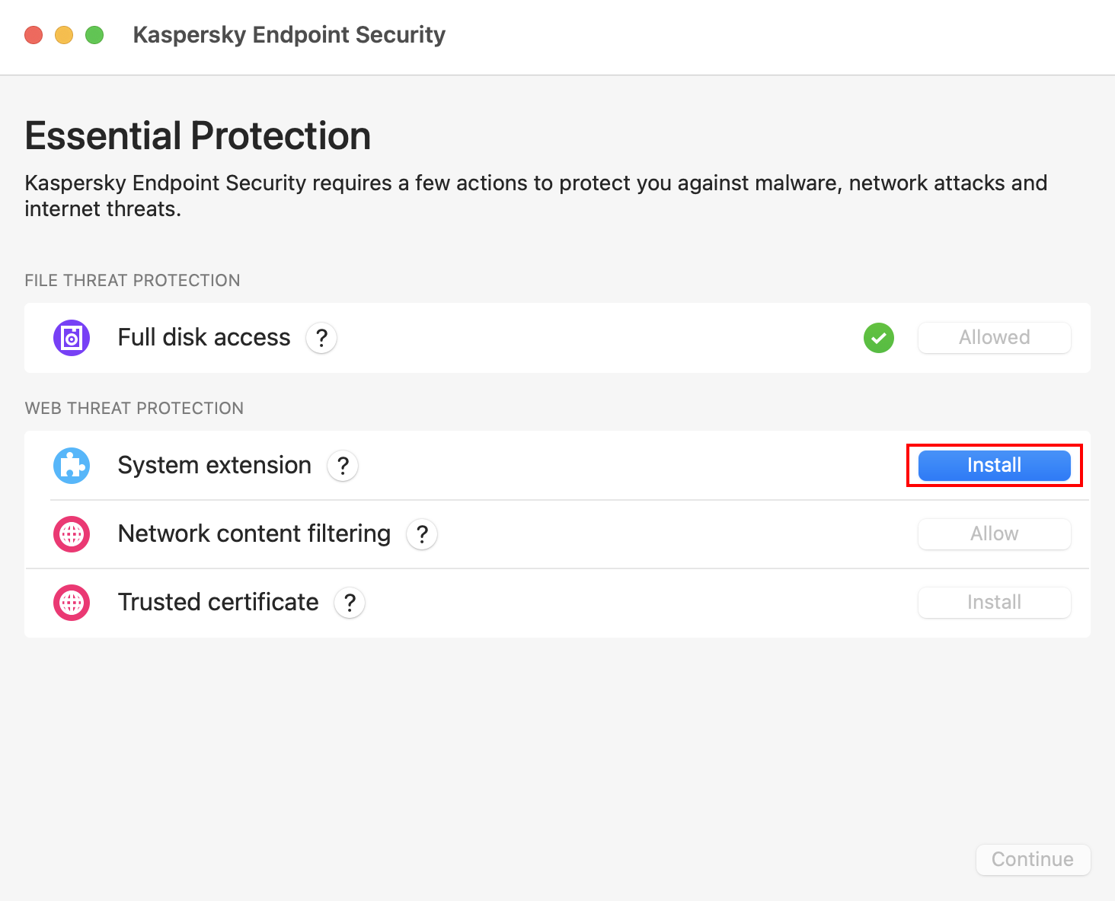Select the Full disk access label
Image resolution: width=1115 pixels, height=901 pixels.
coord(204,338)
